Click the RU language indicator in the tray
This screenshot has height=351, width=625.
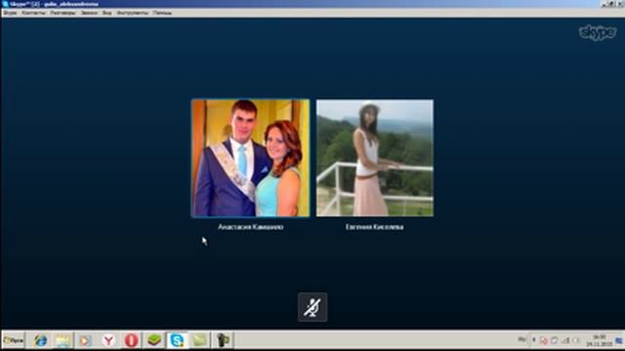point(521,339)
